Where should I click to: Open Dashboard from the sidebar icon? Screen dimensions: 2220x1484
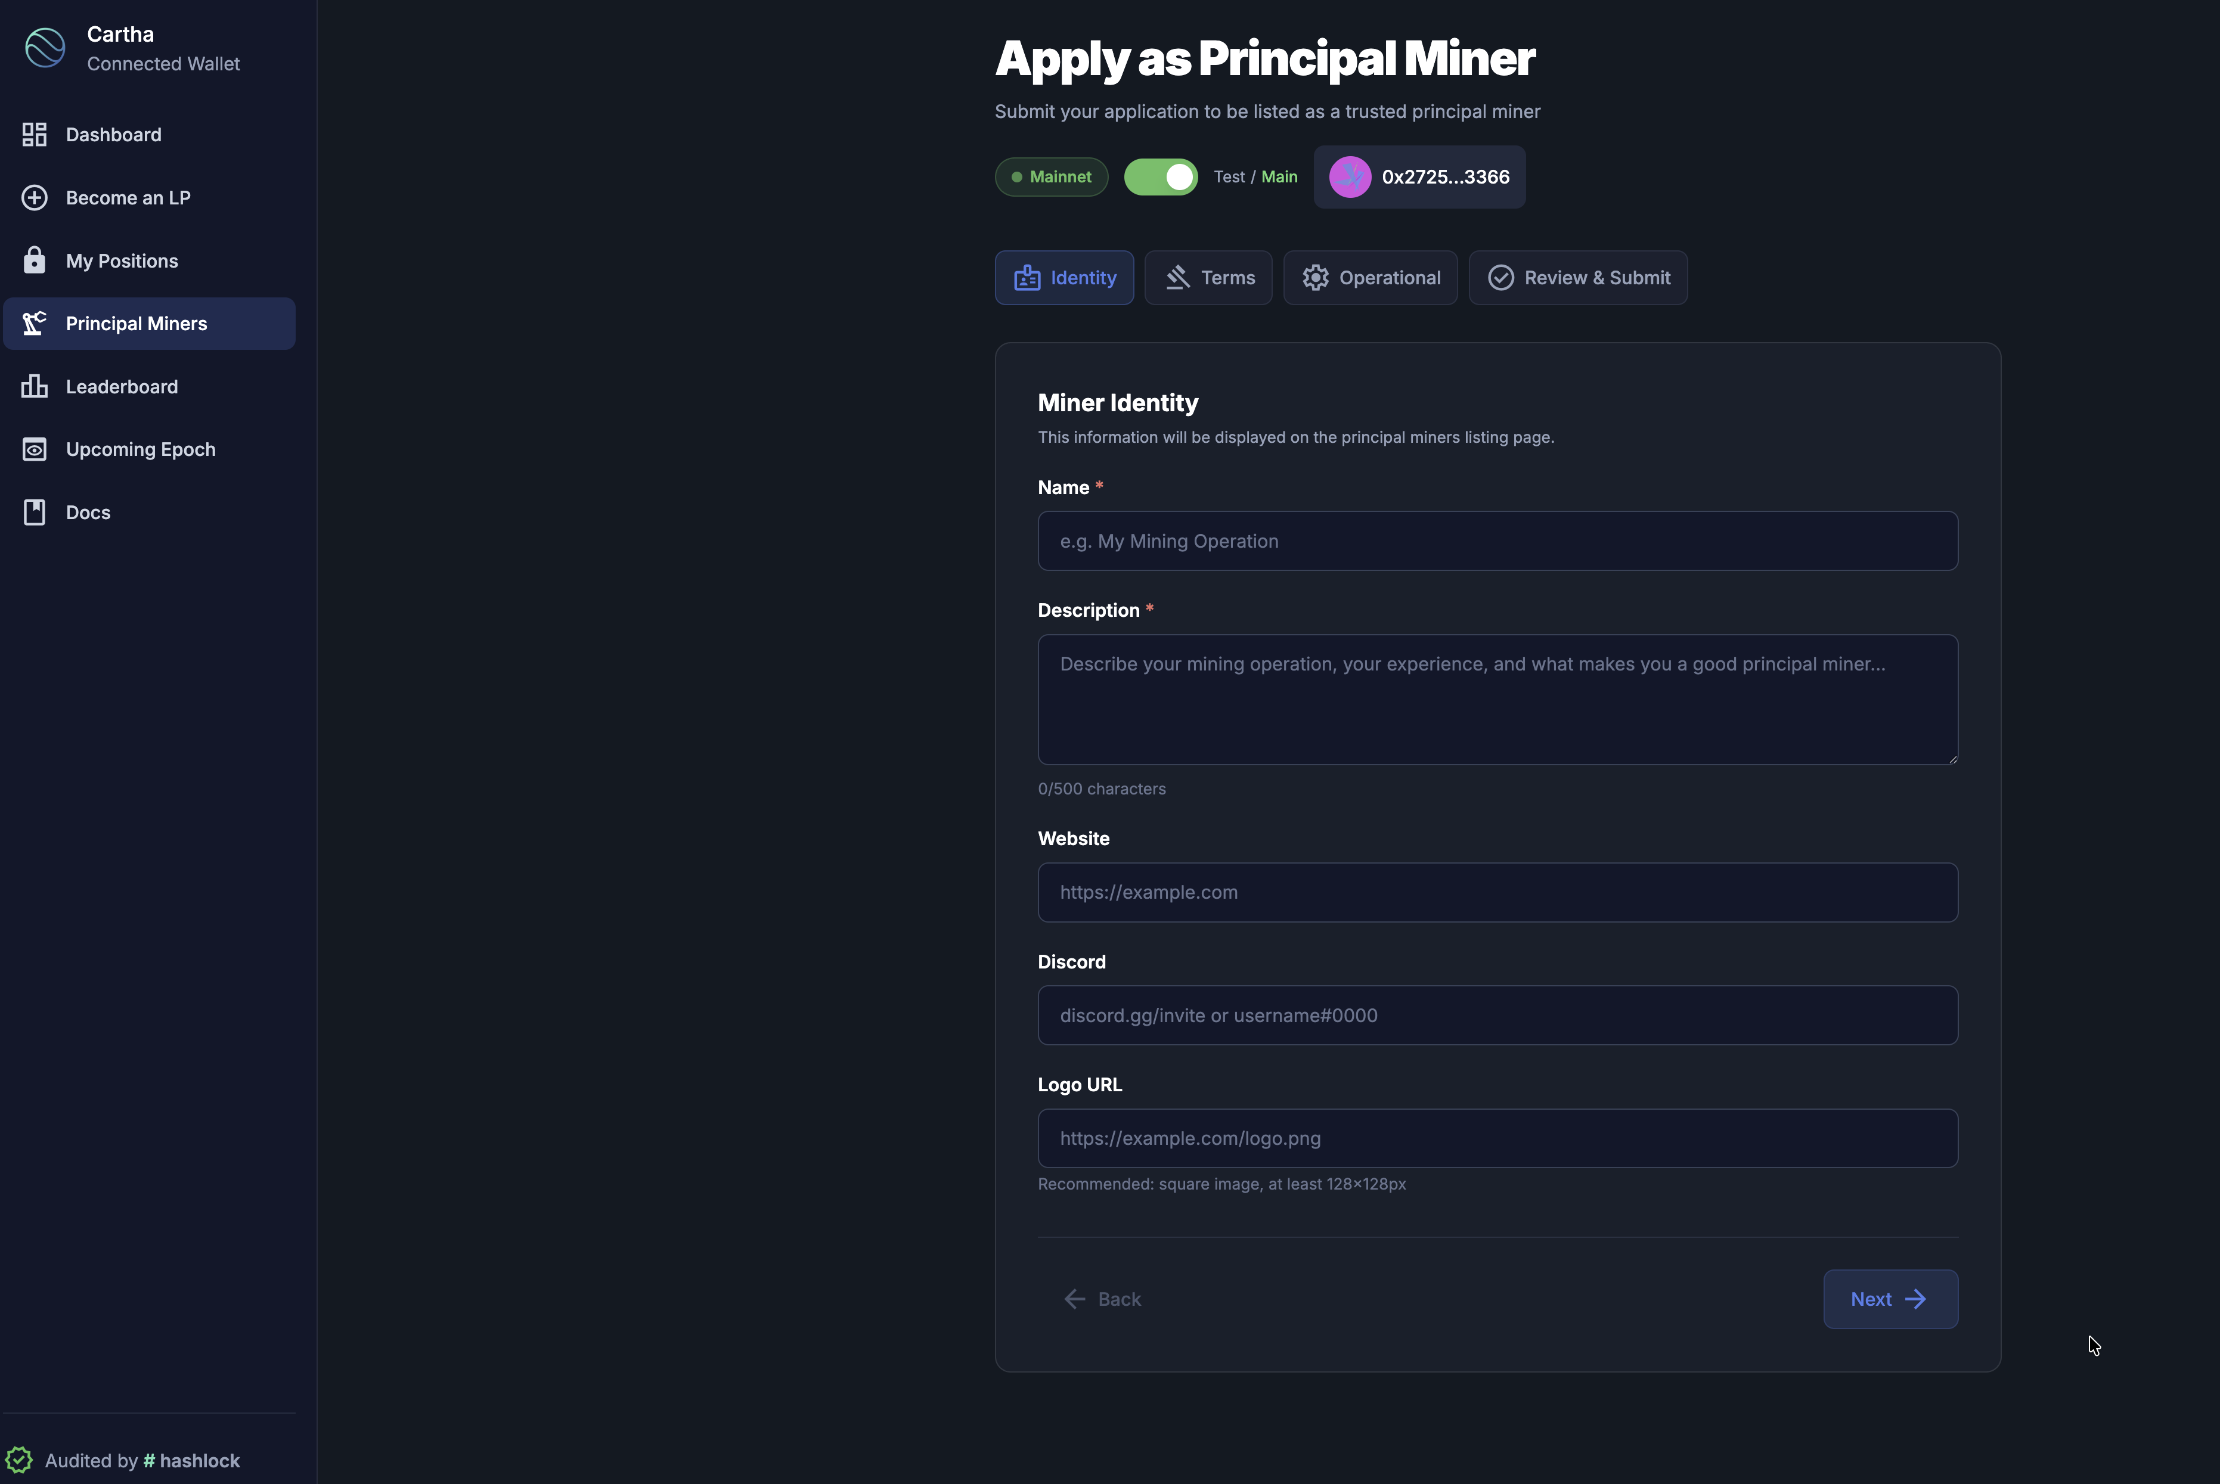coord(35,134)
